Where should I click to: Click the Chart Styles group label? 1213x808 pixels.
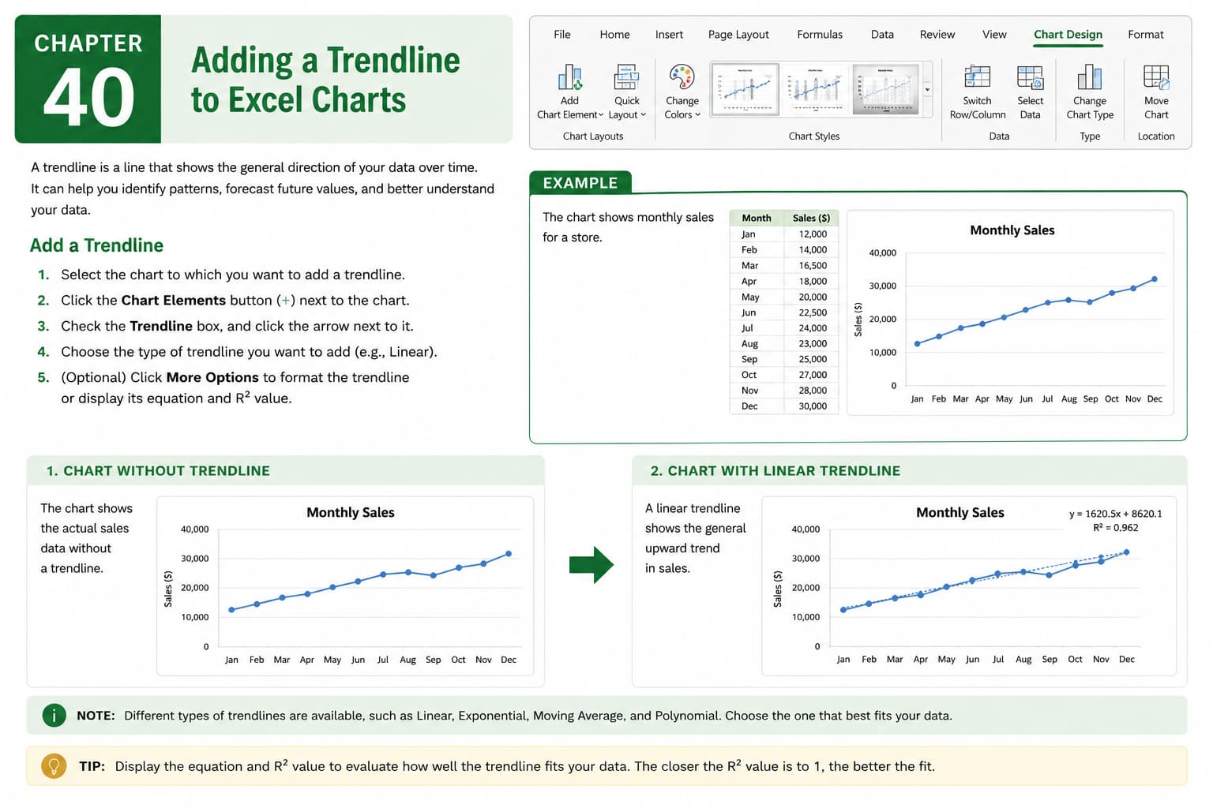(x=813, y=137)
